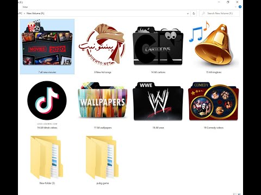This screenshot has height=195, width=261.
Task: Click the Search New Volume (F:) field
Action: (219, 14)
